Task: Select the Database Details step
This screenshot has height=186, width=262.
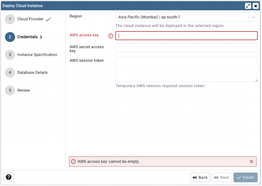Action: (x=32, y=73)
